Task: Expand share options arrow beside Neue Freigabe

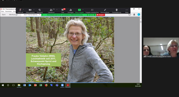Action: tap(83, 9)
